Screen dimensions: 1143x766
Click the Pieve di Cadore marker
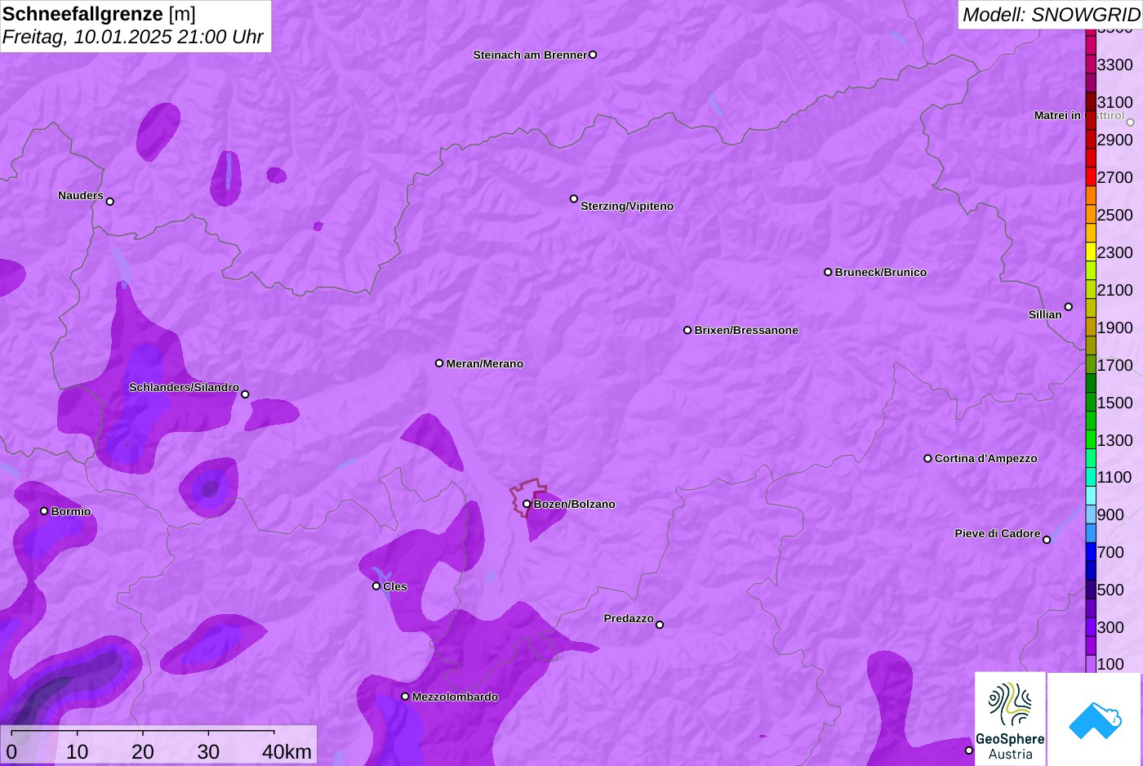1047,540
